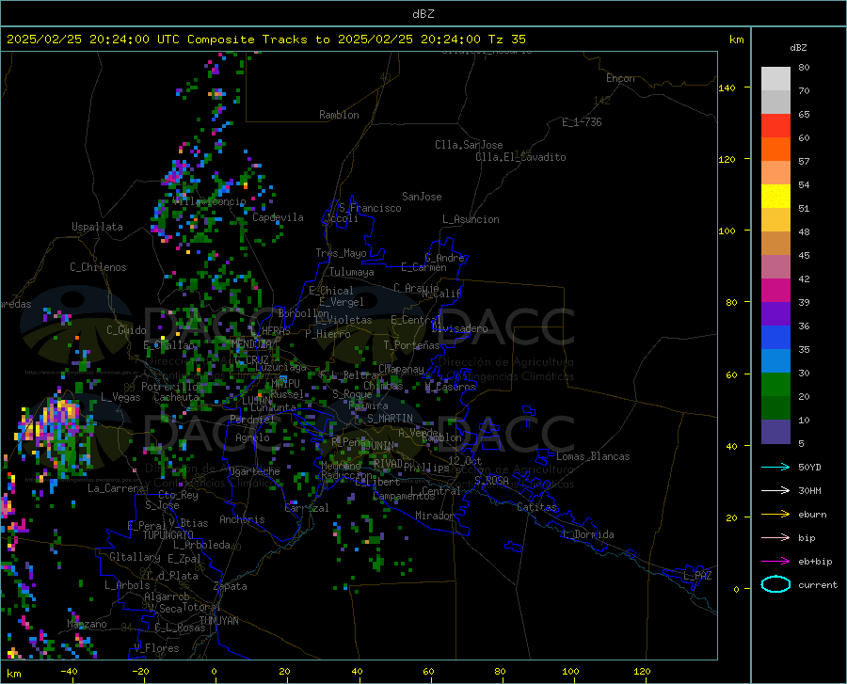Click the S_MARTIN map label
Screen dimensions: 847x684
(390, 419)
